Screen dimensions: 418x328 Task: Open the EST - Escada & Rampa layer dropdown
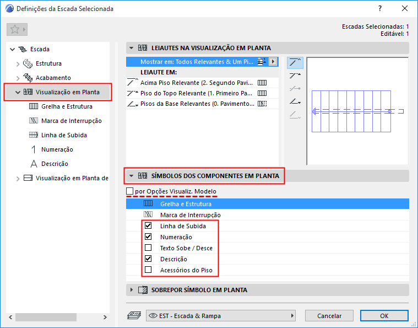click(221, 316)
